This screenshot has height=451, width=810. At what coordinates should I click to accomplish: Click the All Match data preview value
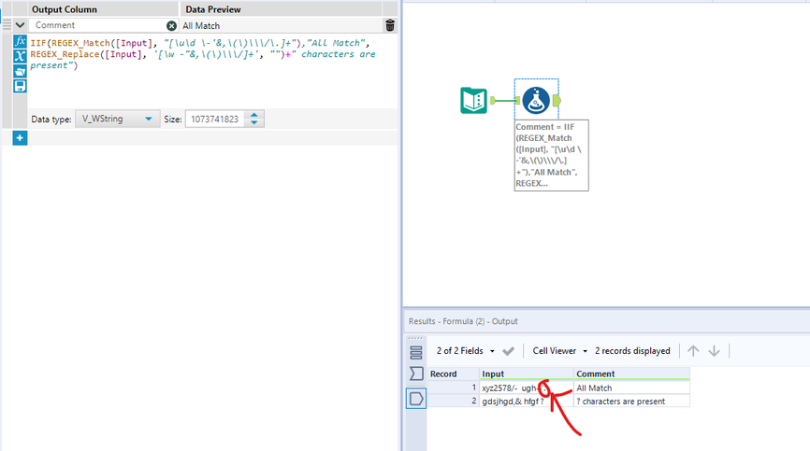tap(201, 25)
